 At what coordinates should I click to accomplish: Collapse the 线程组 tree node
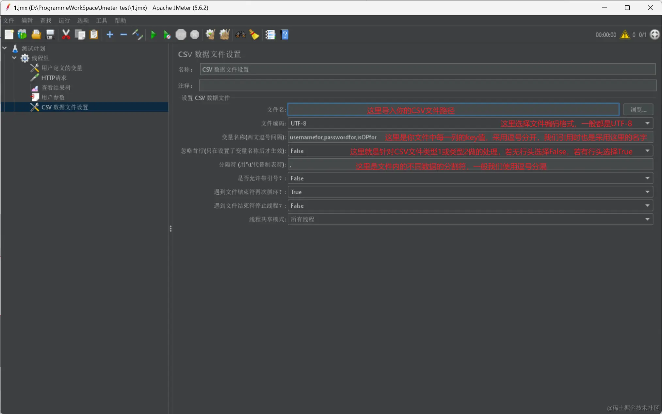click(x=14, y=58)
